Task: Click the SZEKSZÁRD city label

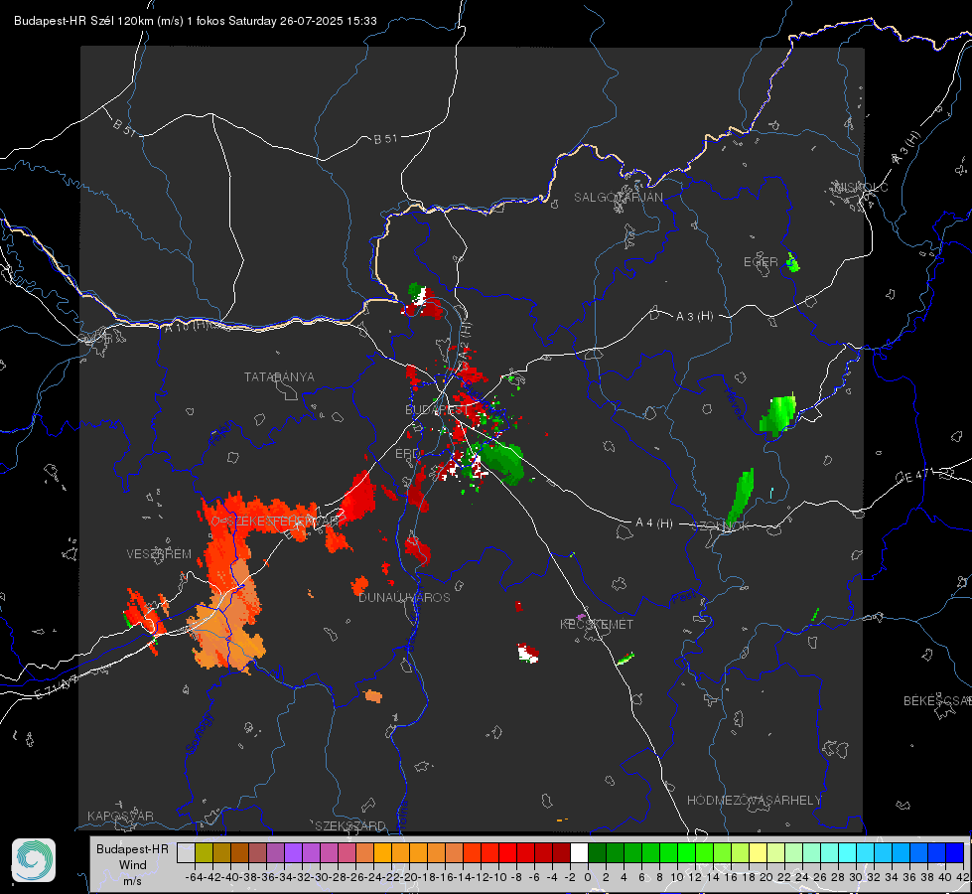Action: coord(350,825)
